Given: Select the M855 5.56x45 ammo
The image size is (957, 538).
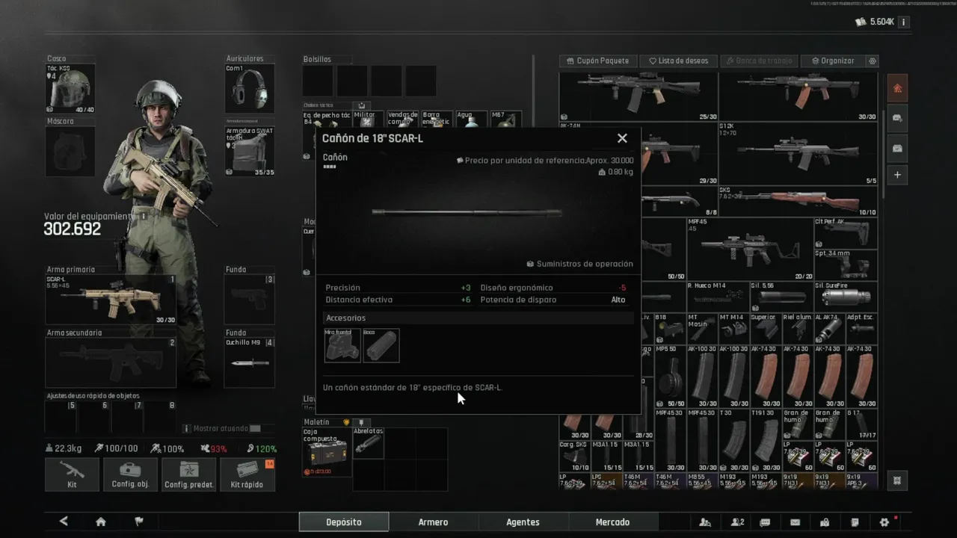Looking at the screenshot, I should (x=703, y=480).
